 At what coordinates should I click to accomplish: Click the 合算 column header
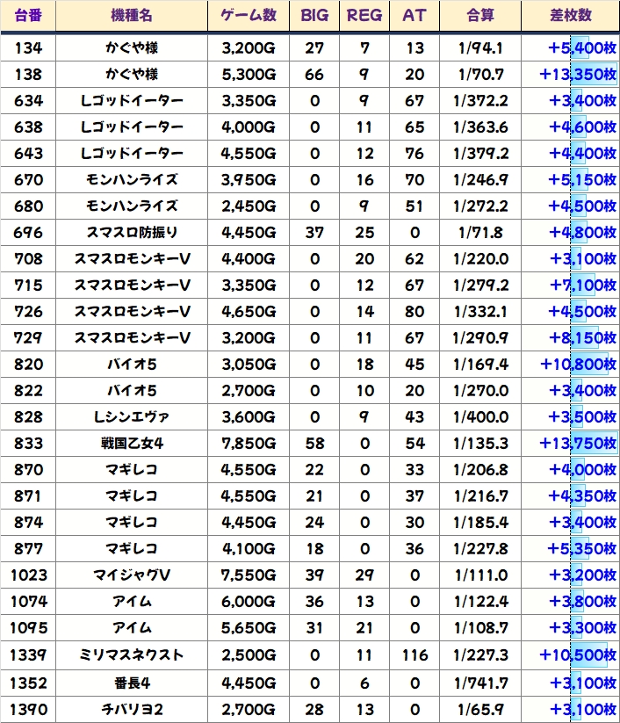coord(480,16)
